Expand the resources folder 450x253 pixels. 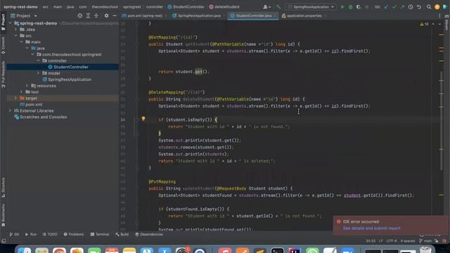tap(27, 86)
